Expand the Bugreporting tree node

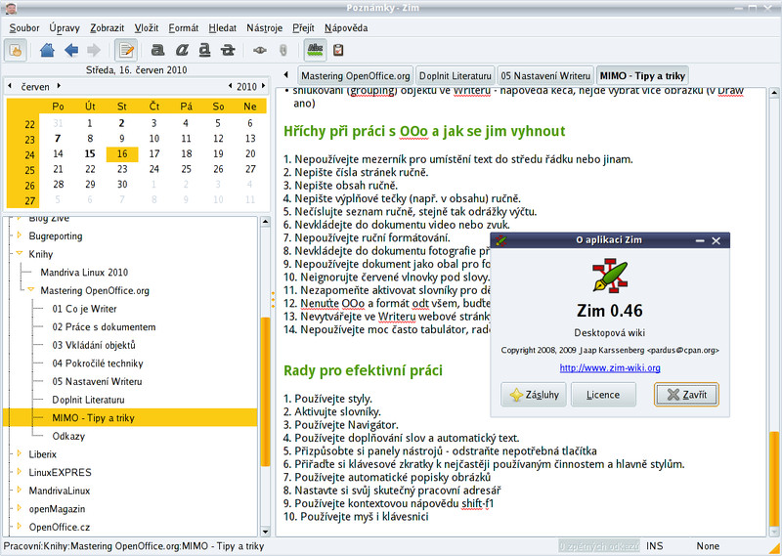[20, 235]
